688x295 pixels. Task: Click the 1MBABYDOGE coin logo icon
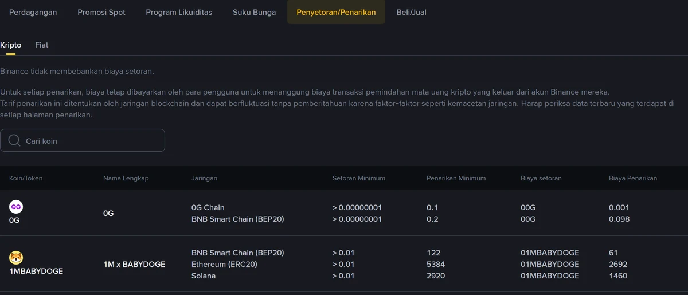pos(16,258)
